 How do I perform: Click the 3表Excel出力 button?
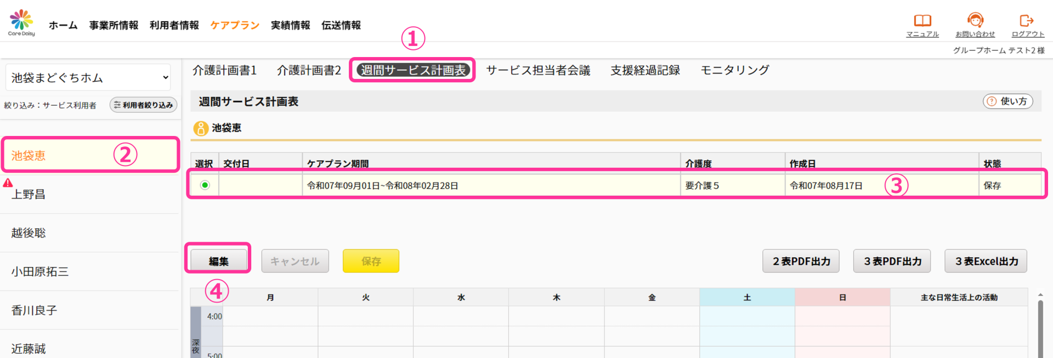[x=986, y=262]
